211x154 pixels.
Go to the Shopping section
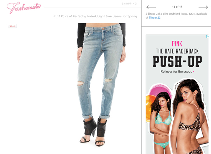click(129, 4)
